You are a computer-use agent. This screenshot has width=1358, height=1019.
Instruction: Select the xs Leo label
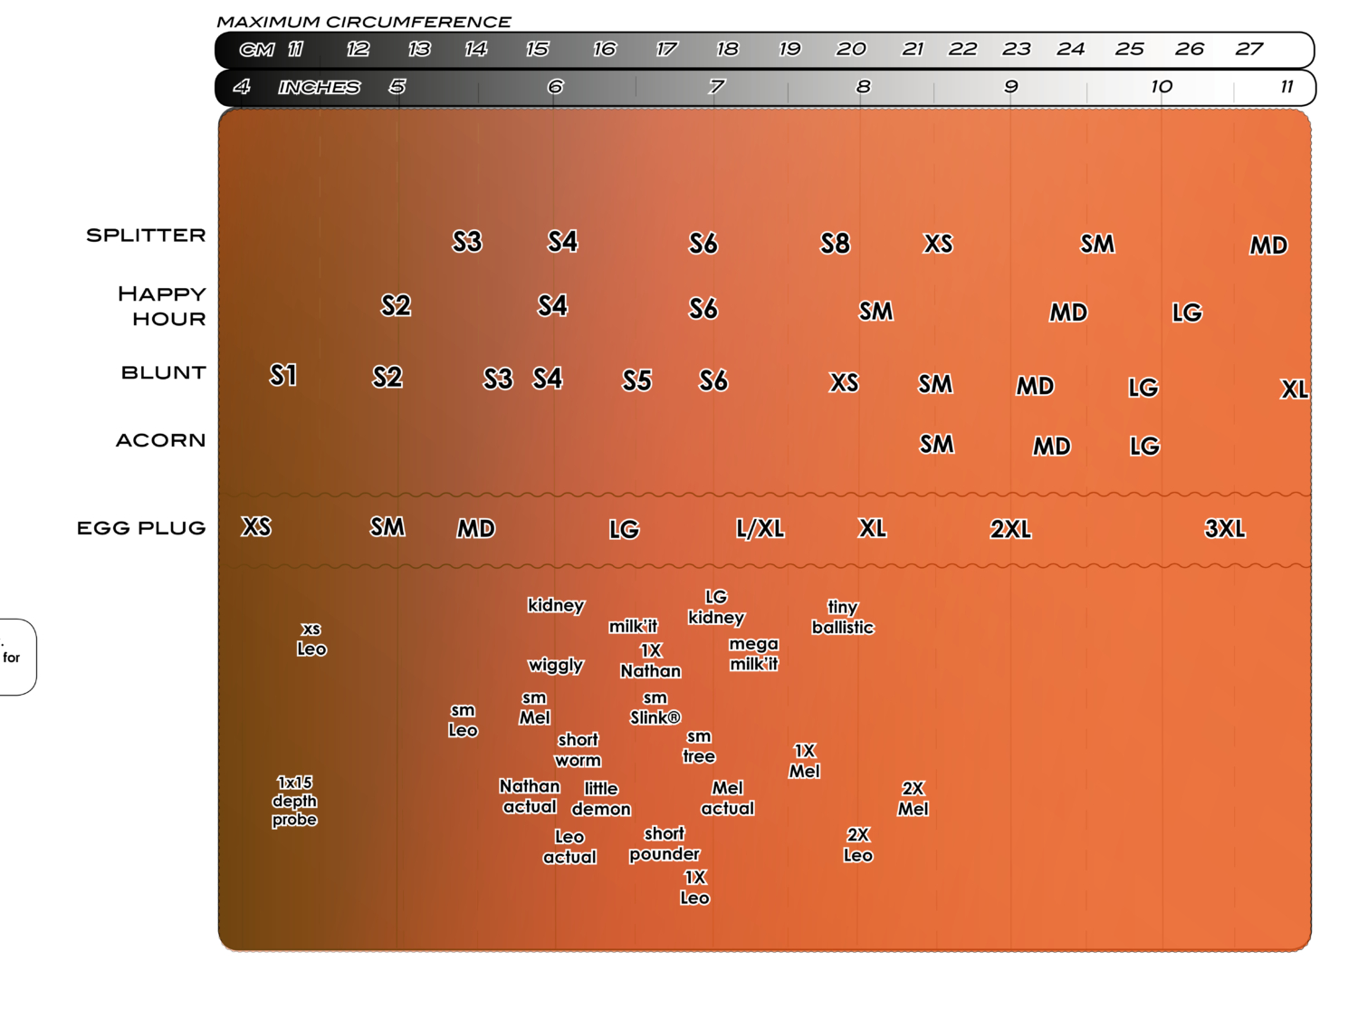311,639
